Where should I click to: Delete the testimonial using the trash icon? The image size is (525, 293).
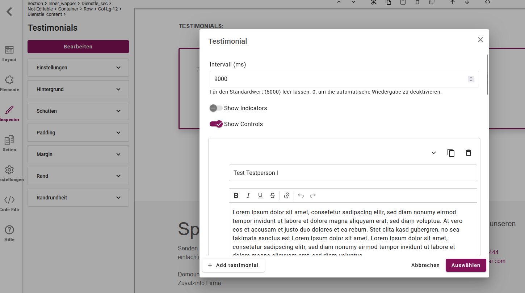(469, 153)
